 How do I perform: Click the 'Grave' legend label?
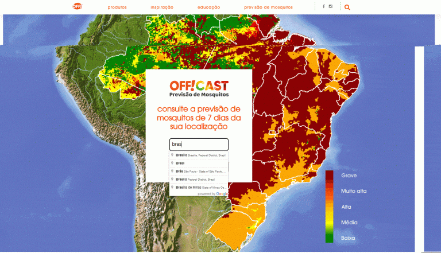349,176
